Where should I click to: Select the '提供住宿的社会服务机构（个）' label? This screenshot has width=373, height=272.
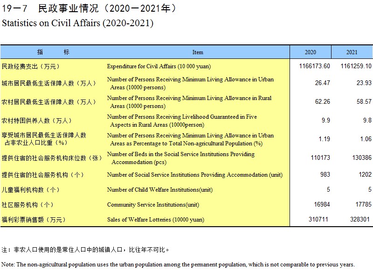(43, 175)
